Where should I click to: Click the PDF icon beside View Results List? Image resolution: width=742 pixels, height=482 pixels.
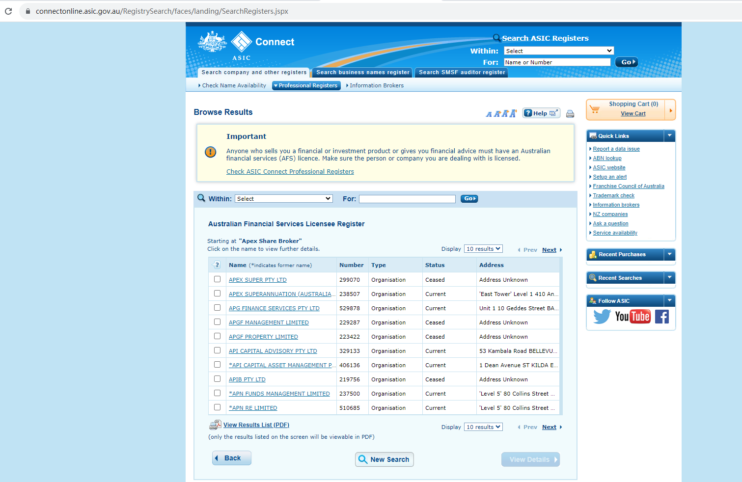point(215,425)
